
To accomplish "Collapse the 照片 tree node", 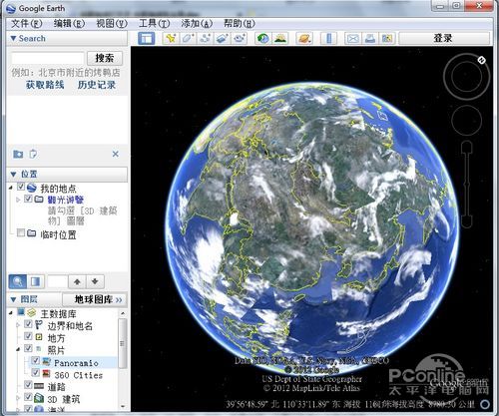I will (18, 349).
